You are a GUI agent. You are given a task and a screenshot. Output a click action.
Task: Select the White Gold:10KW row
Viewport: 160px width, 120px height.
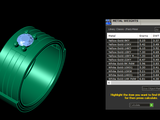[133, 71]
